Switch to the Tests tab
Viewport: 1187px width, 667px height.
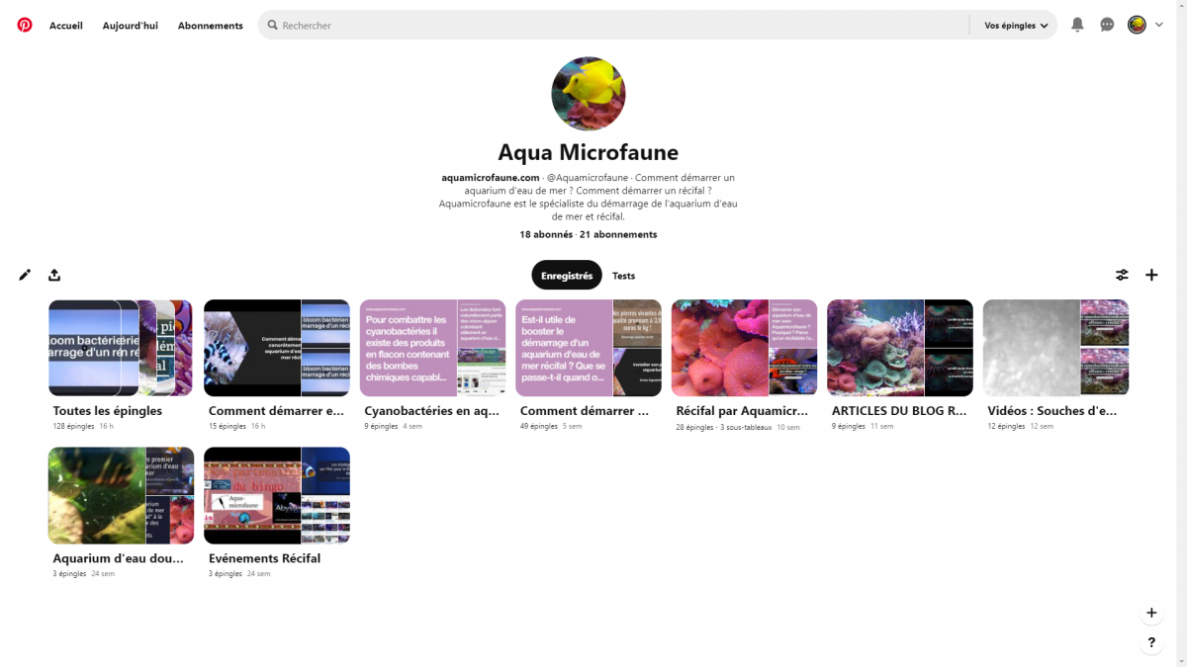623,276
